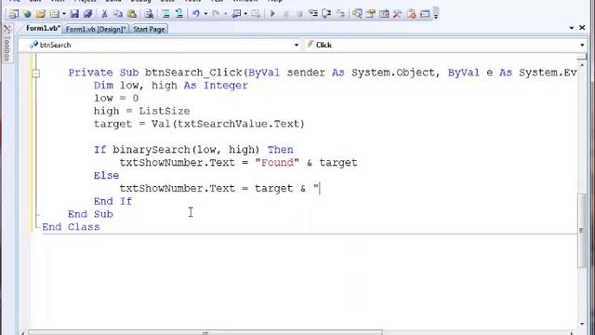Click on the "End If" line
This screenshot has height=335, width=595.
coord(112,201)
